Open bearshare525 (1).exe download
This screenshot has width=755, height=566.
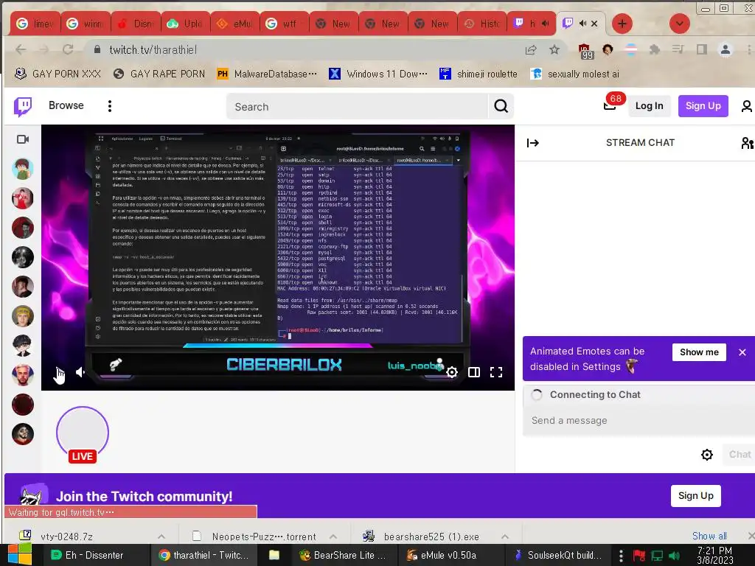pos(431,537)
